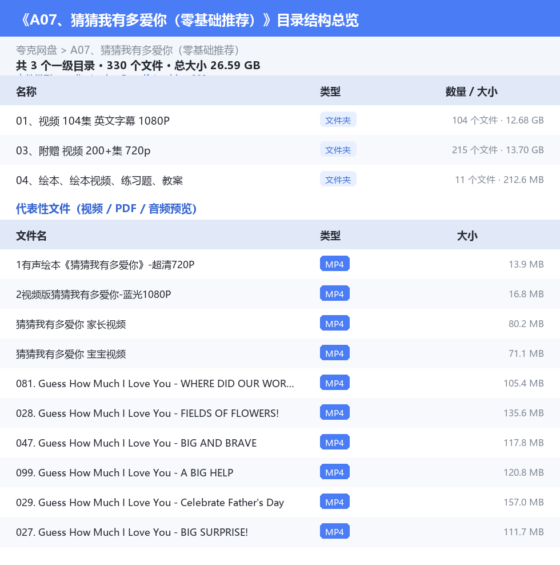
Task: Open folder 03、附赠 视频 200+集 720p
Action: [x=83, y=150]
